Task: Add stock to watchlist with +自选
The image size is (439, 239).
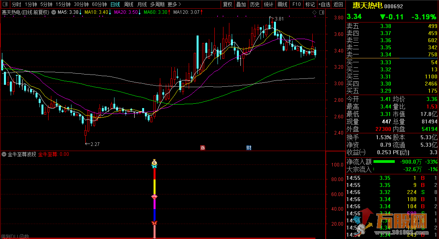Action: click(324, 5)
